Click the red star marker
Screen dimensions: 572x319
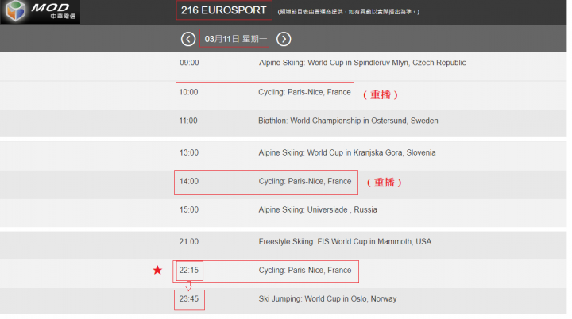157,270
